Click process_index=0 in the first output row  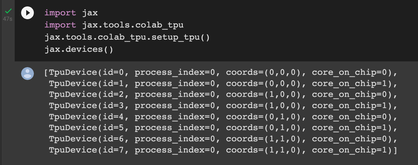tap(175, 73)
